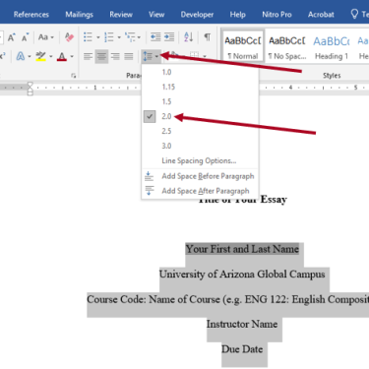
Task: Apply the red Font Color
Action: click(x=62, y=56)
